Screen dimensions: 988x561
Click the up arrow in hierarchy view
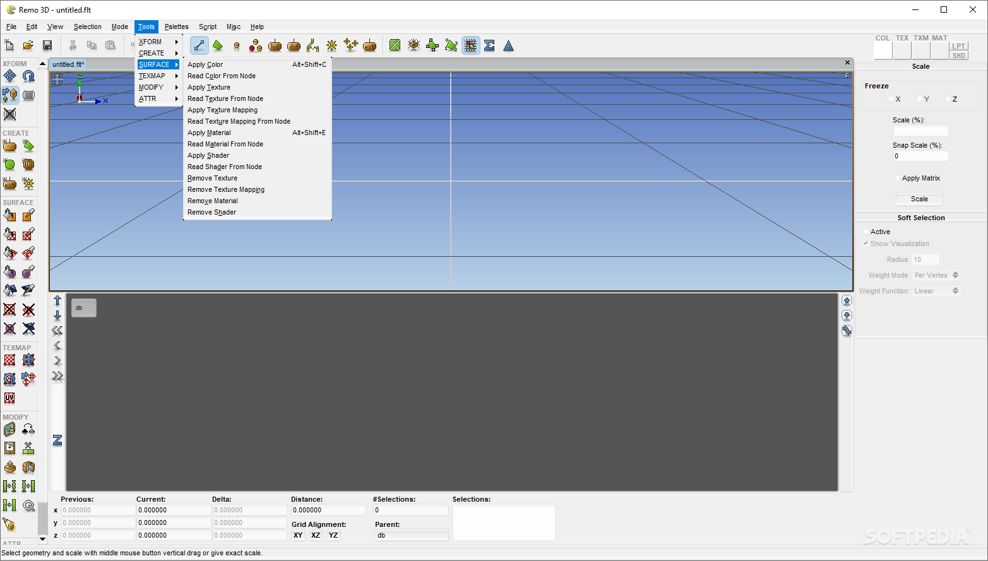[57, 300]
